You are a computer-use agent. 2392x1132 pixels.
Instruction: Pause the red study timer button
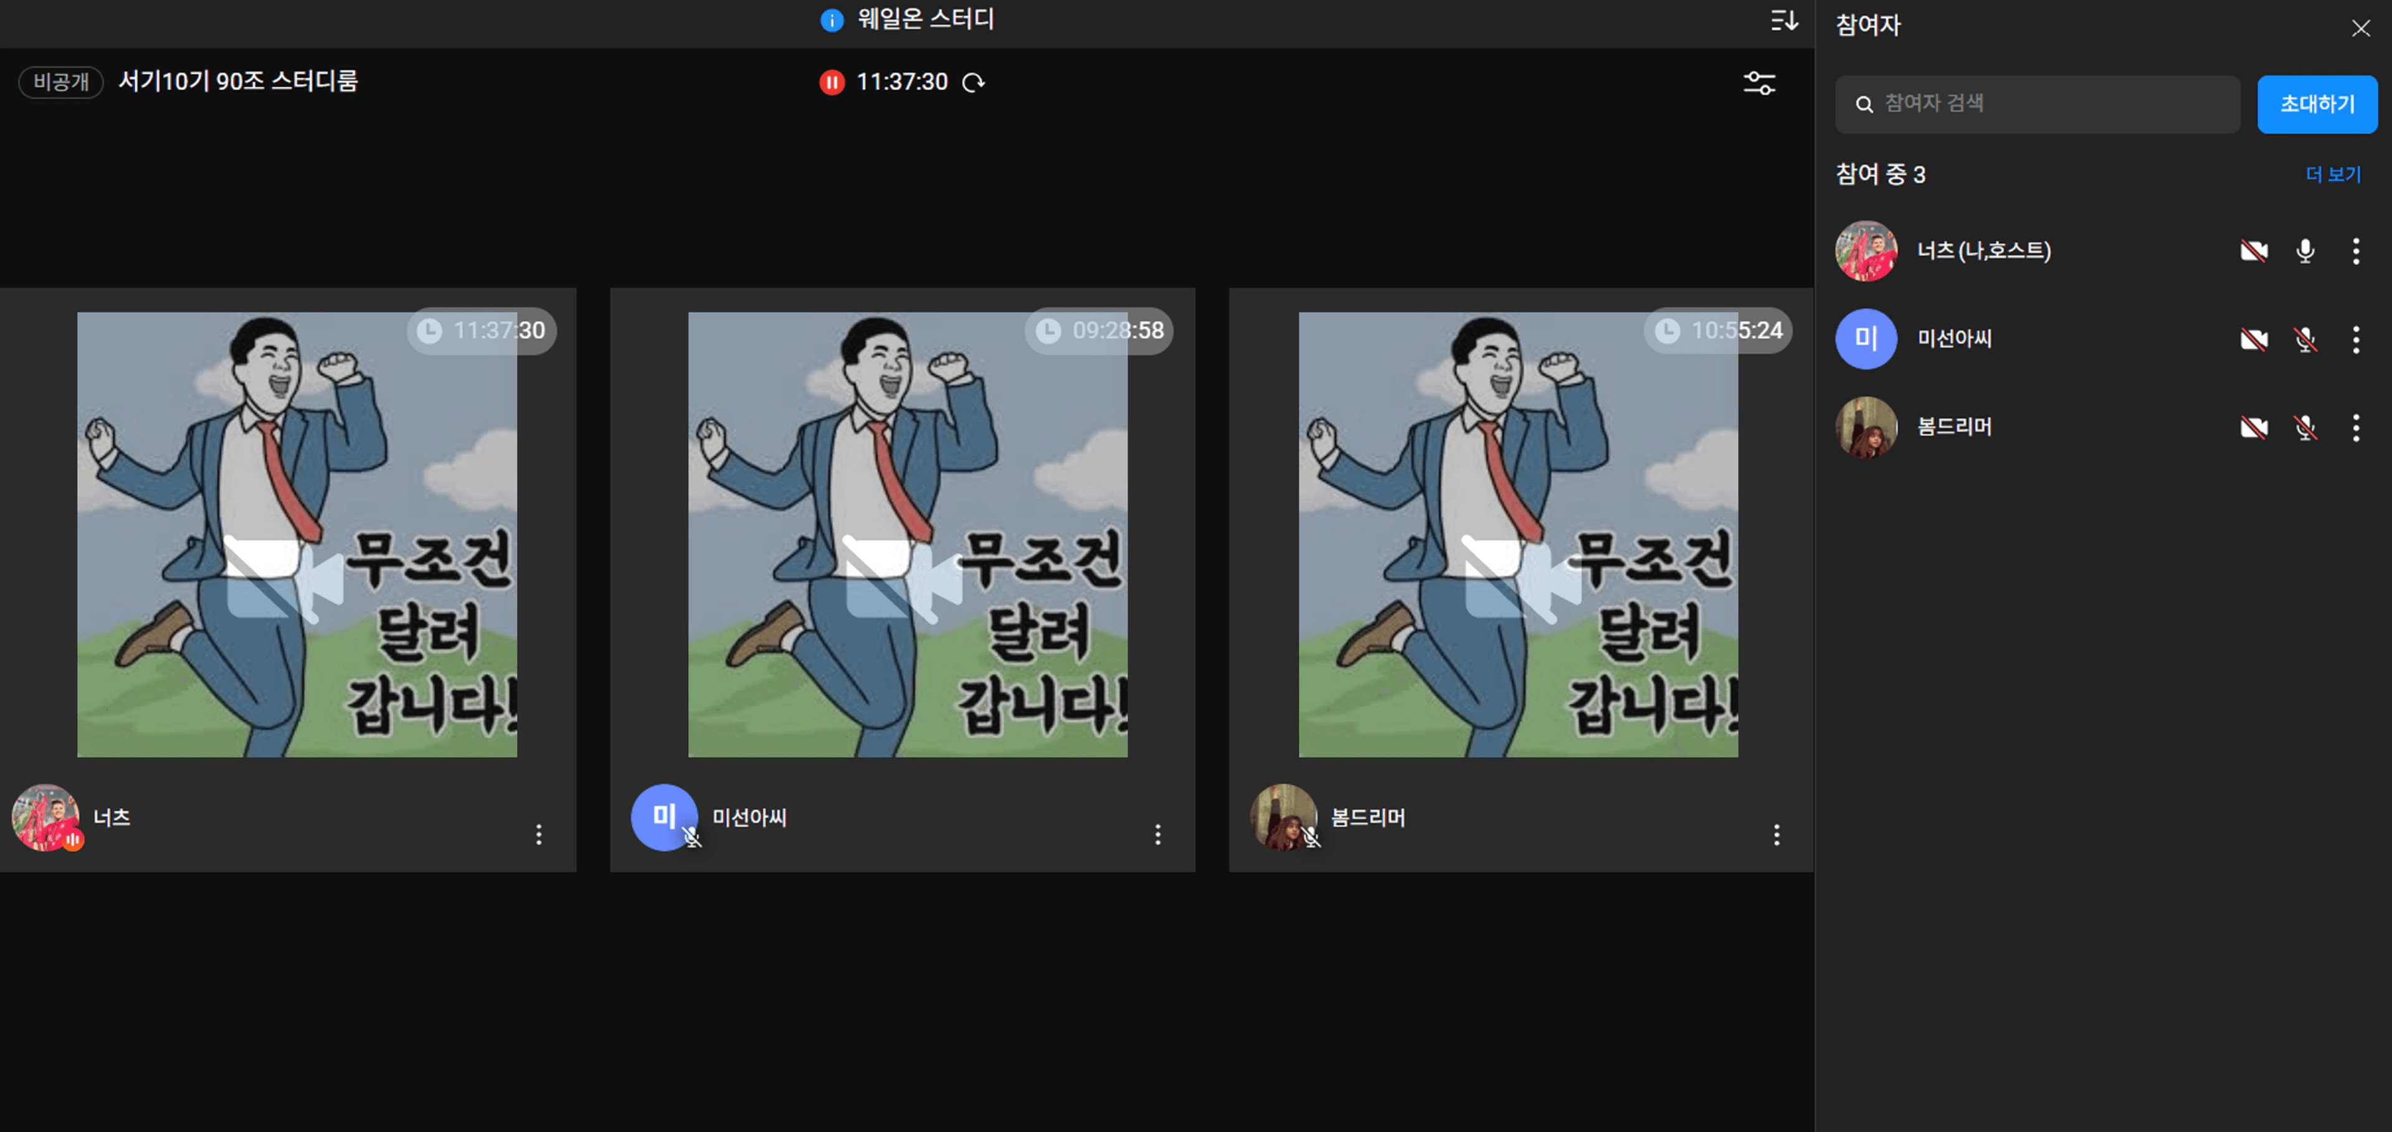pyautogui.click(x=832, y=83)
